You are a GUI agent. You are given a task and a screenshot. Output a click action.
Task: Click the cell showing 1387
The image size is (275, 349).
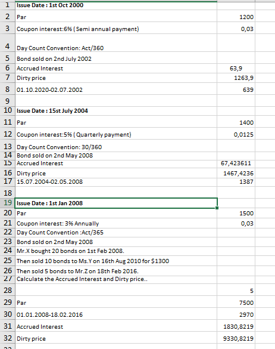click(236, 182)
